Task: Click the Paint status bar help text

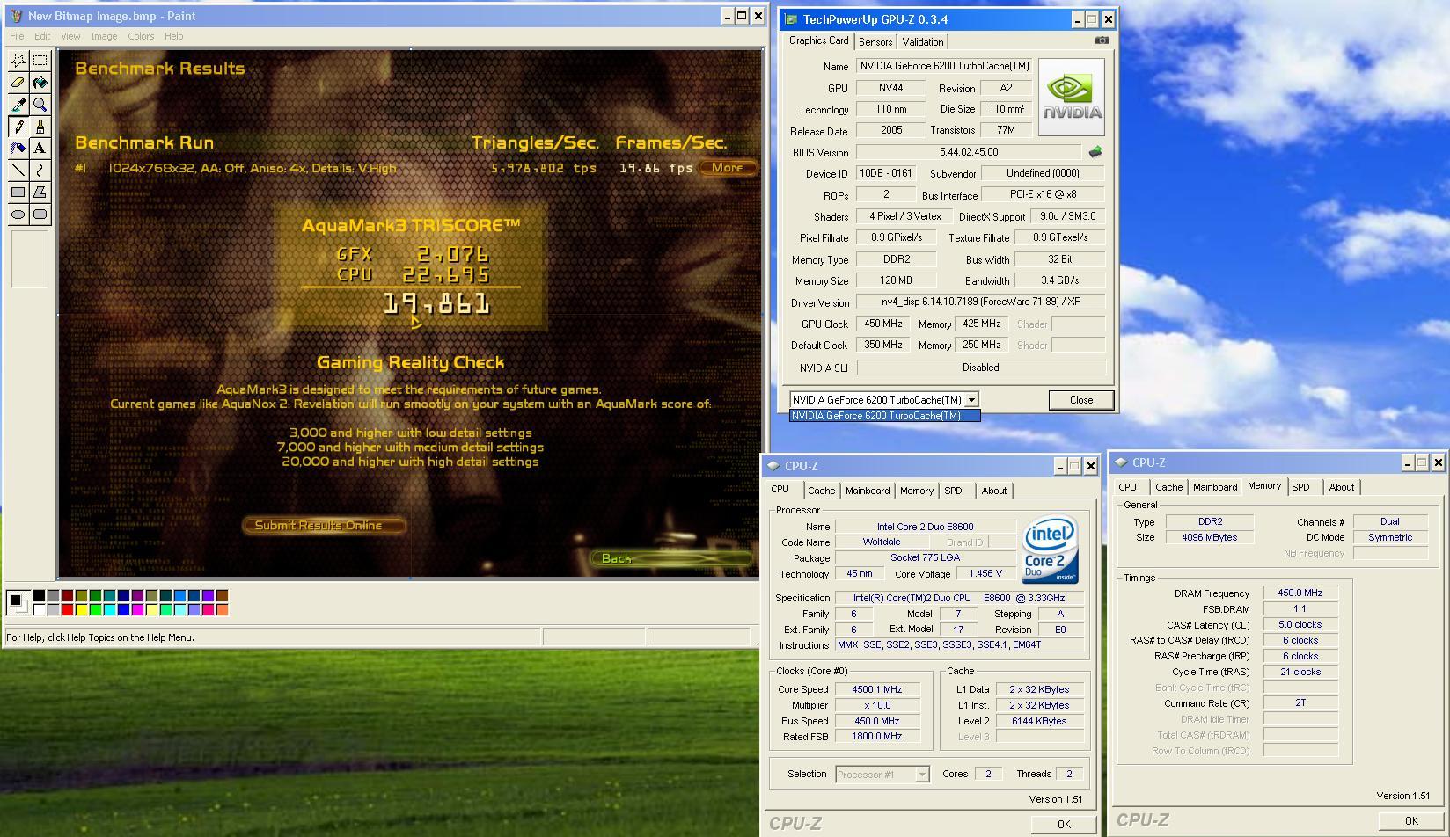Action: pos(100,637)
